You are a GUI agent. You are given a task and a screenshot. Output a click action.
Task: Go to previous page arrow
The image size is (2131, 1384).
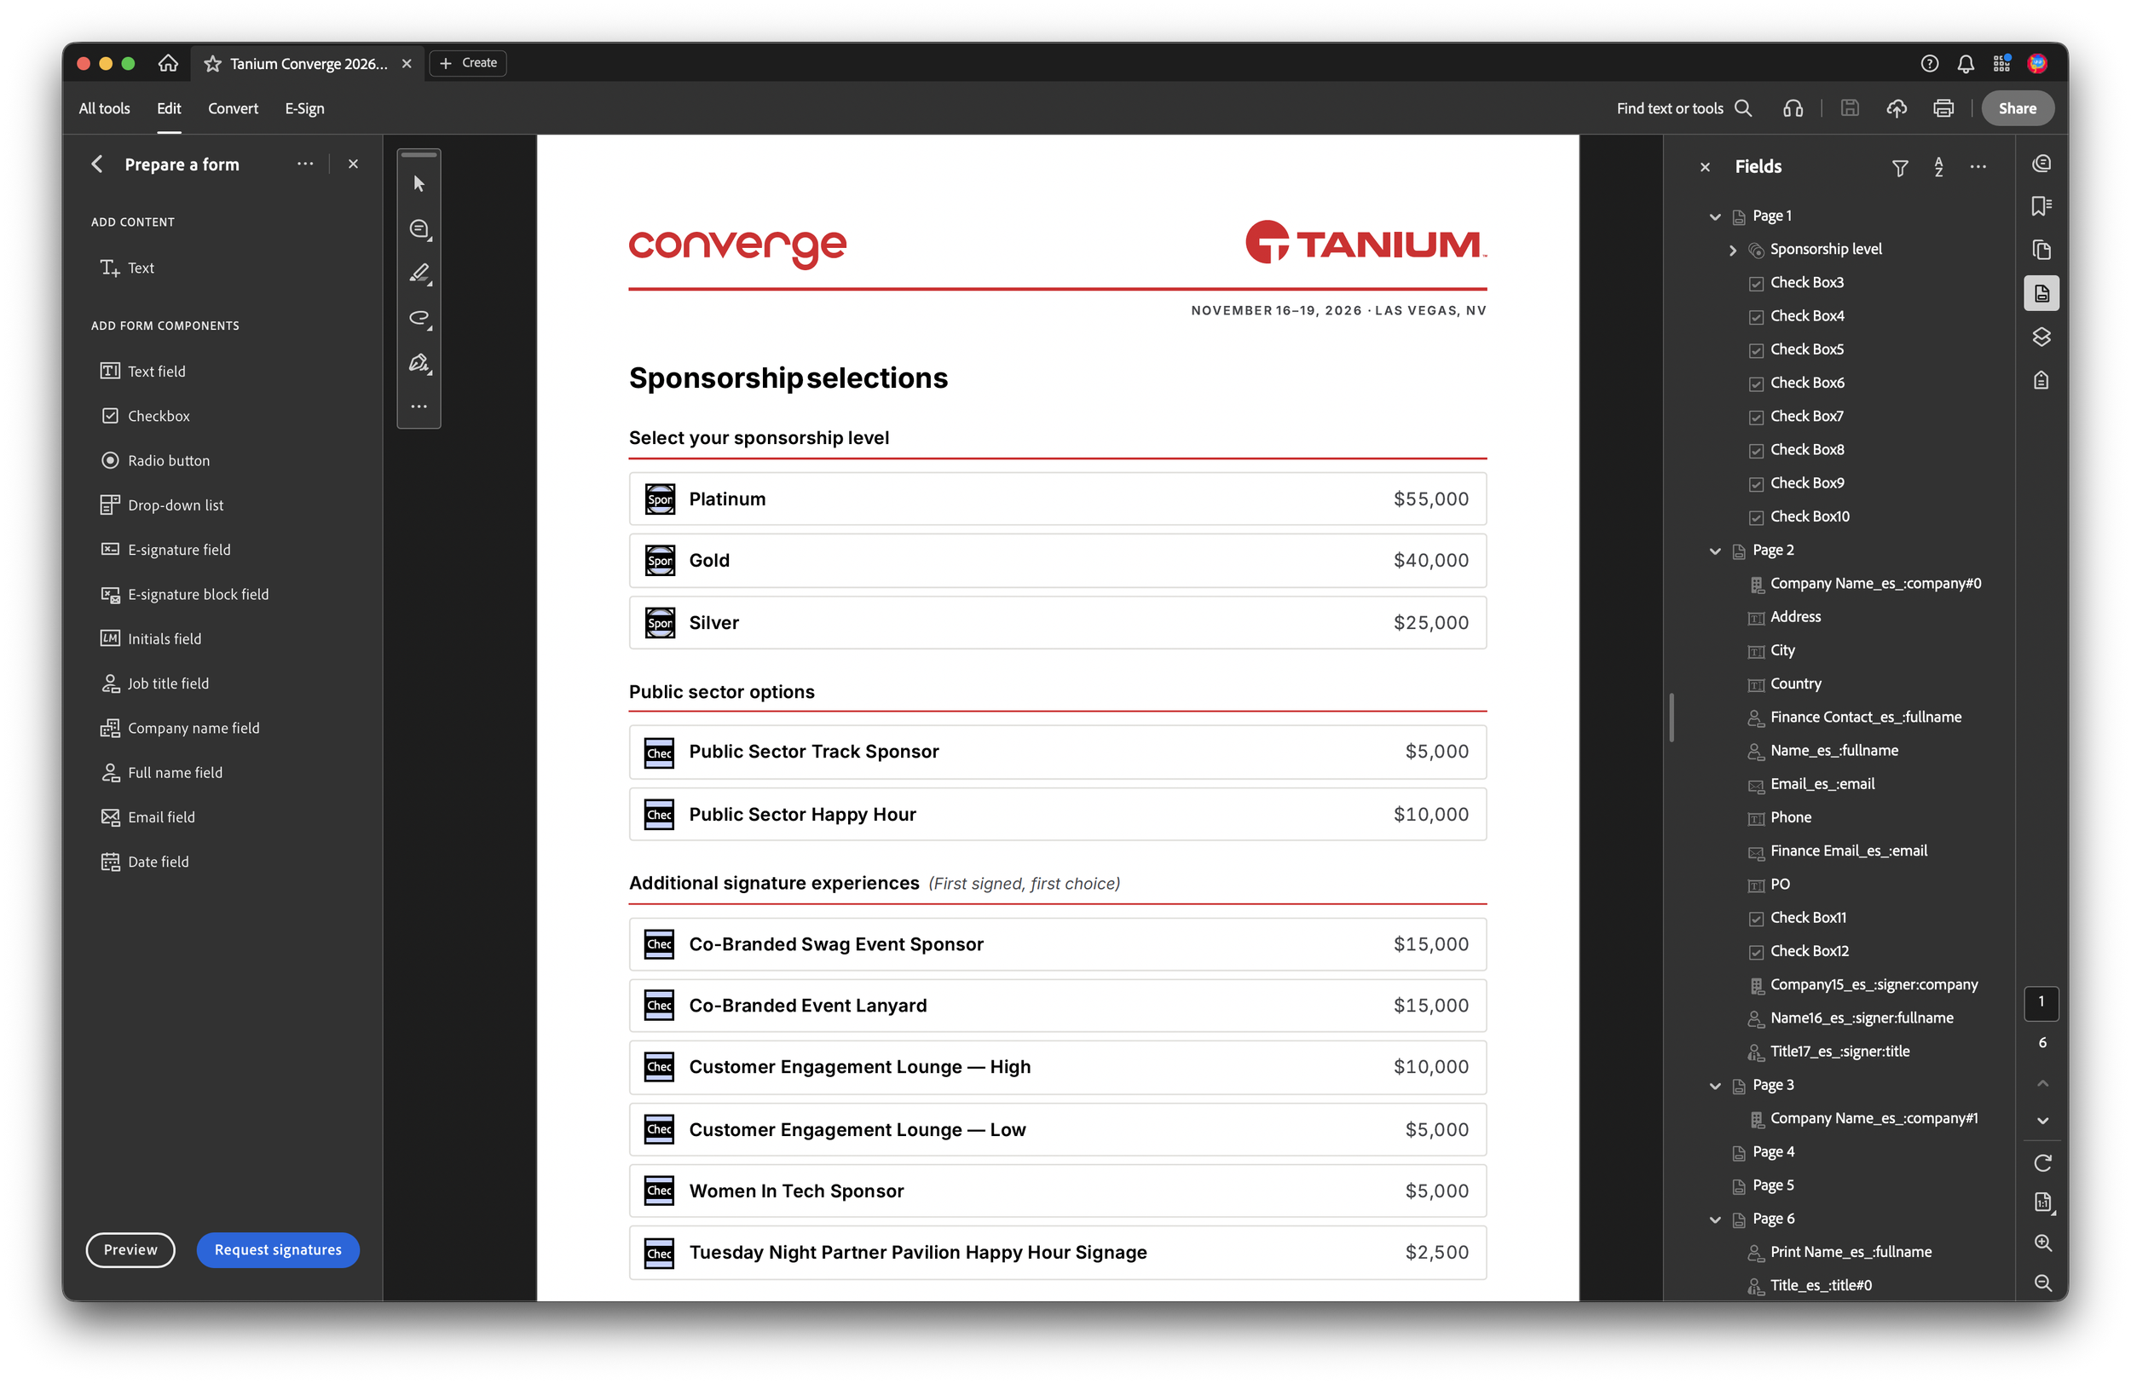(x=2042, y=1083)
